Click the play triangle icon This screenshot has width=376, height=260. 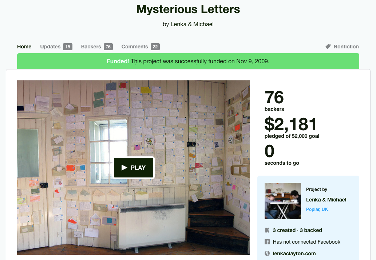click(124, 168)
